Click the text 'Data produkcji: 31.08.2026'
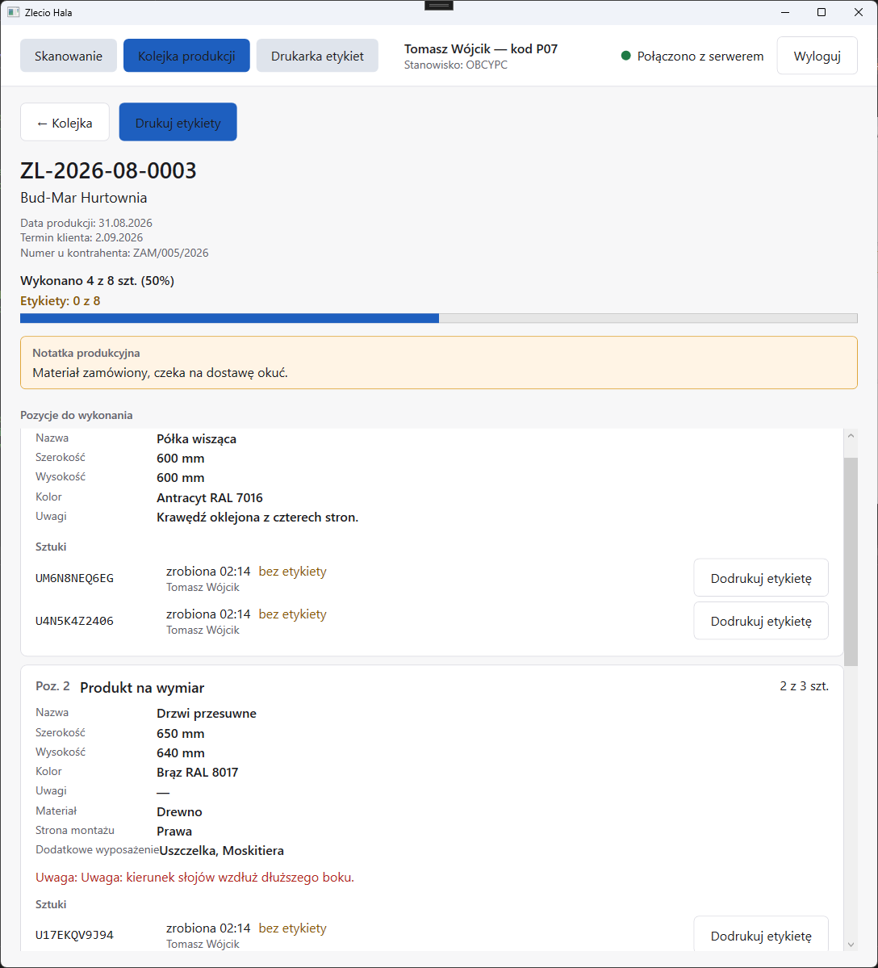The height and width of the screenshot is (968, 878). tap(86, 223)
